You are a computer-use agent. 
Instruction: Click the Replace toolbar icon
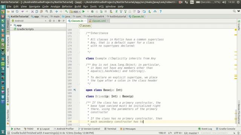click(51, 12)
